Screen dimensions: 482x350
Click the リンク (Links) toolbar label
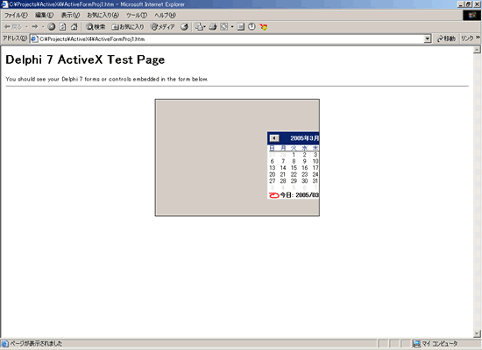[467, 38]
